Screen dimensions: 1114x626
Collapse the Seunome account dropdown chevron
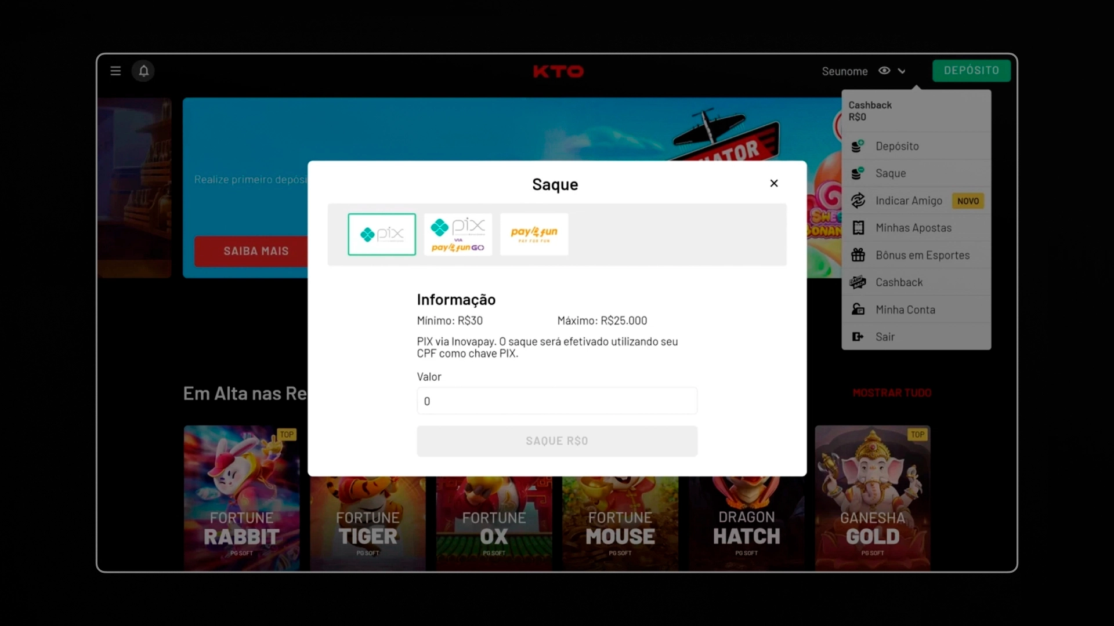902,71
